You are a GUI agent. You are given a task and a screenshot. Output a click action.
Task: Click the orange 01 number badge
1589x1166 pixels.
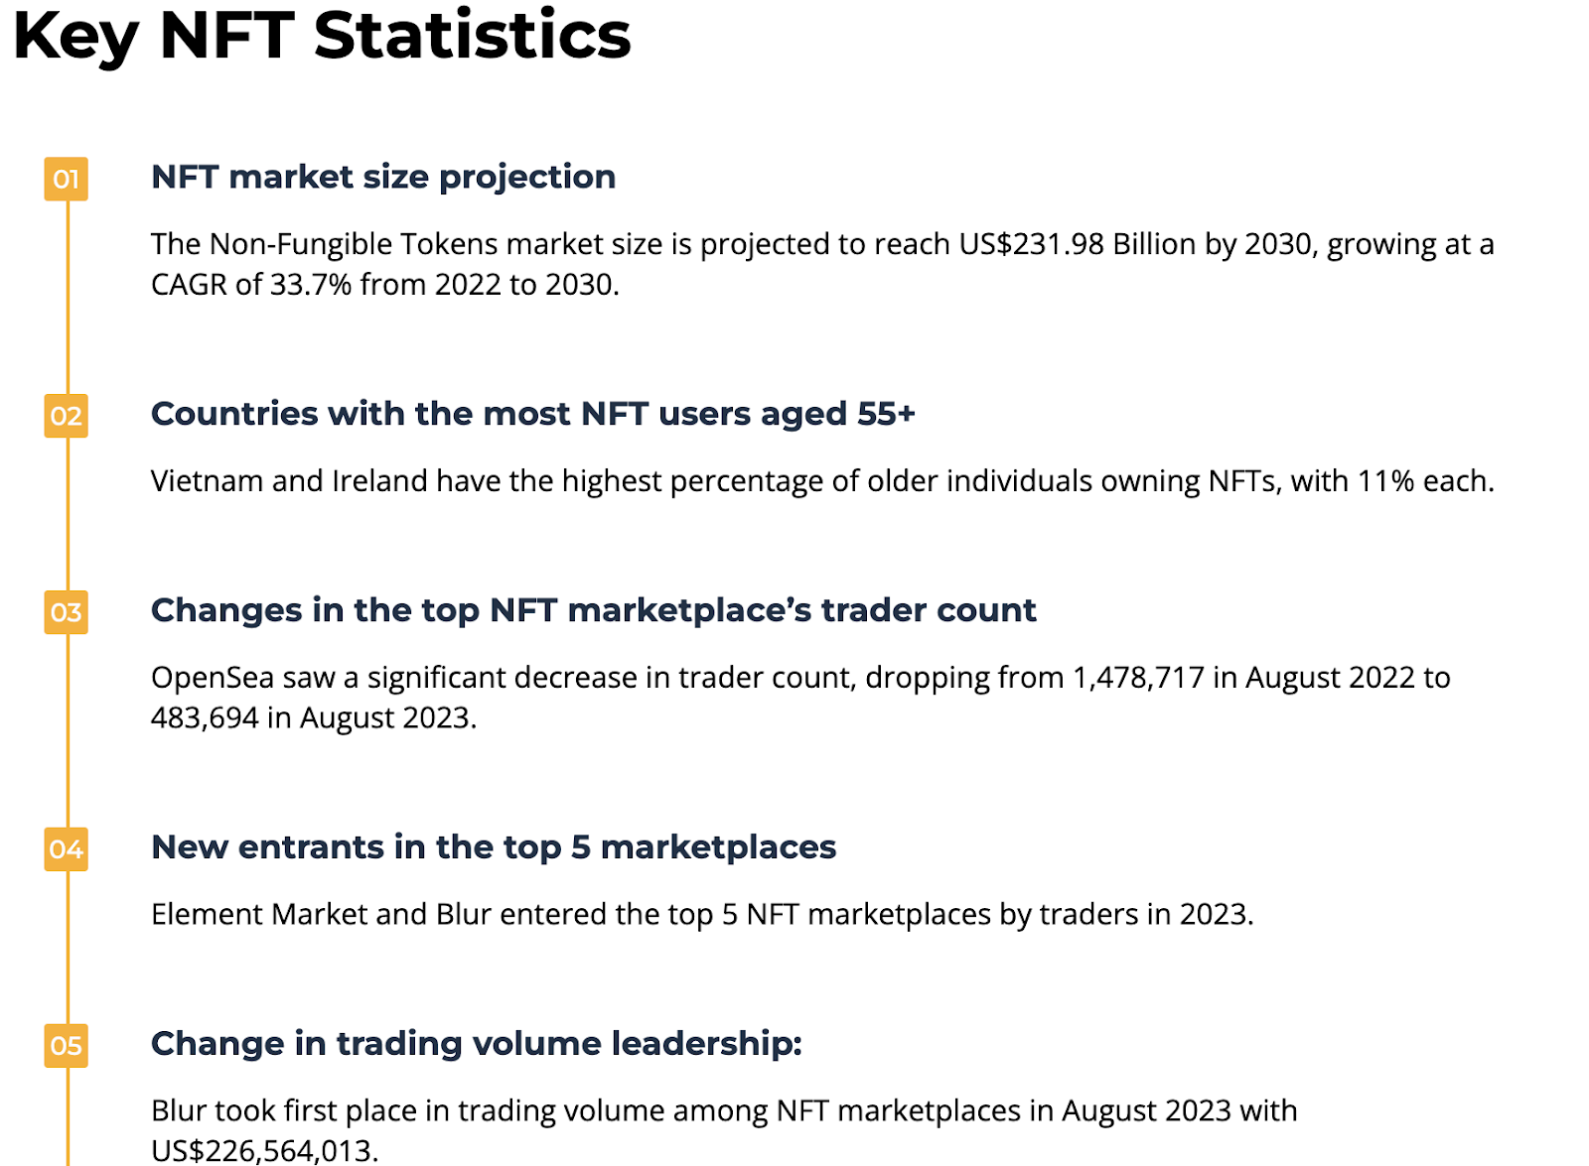point(66,179)
